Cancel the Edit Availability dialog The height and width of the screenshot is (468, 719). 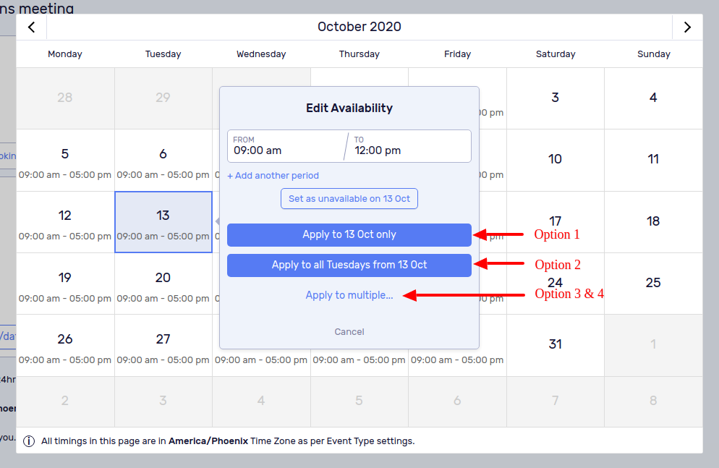349,332
